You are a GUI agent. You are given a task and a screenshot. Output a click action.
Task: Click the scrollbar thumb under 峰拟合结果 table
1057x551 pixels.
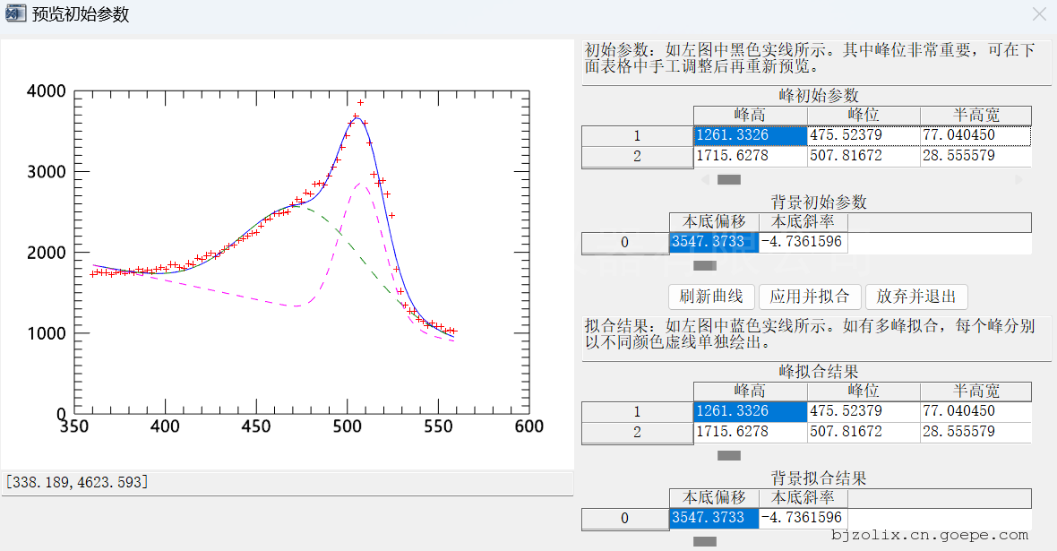coord(729,456)
